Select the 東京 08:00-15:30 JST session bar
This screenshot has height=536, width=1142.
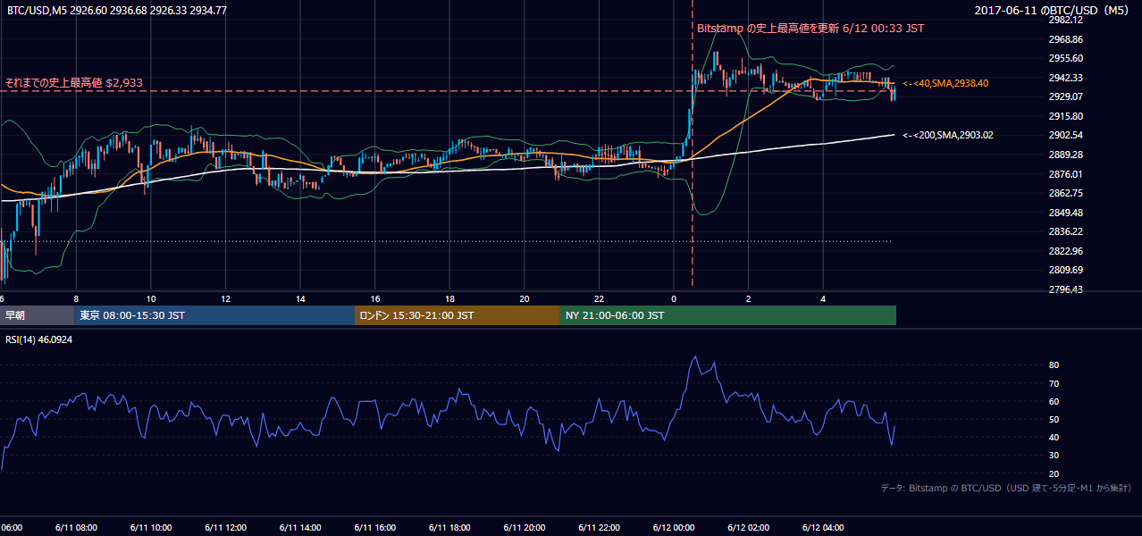(214, 315)
